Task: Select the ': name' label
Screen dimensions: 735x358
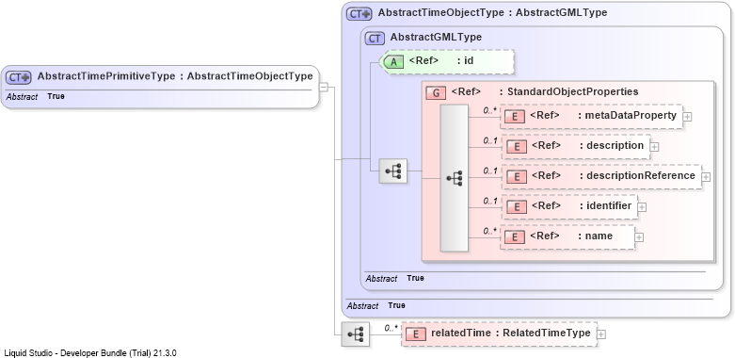Action: (595, 236)
